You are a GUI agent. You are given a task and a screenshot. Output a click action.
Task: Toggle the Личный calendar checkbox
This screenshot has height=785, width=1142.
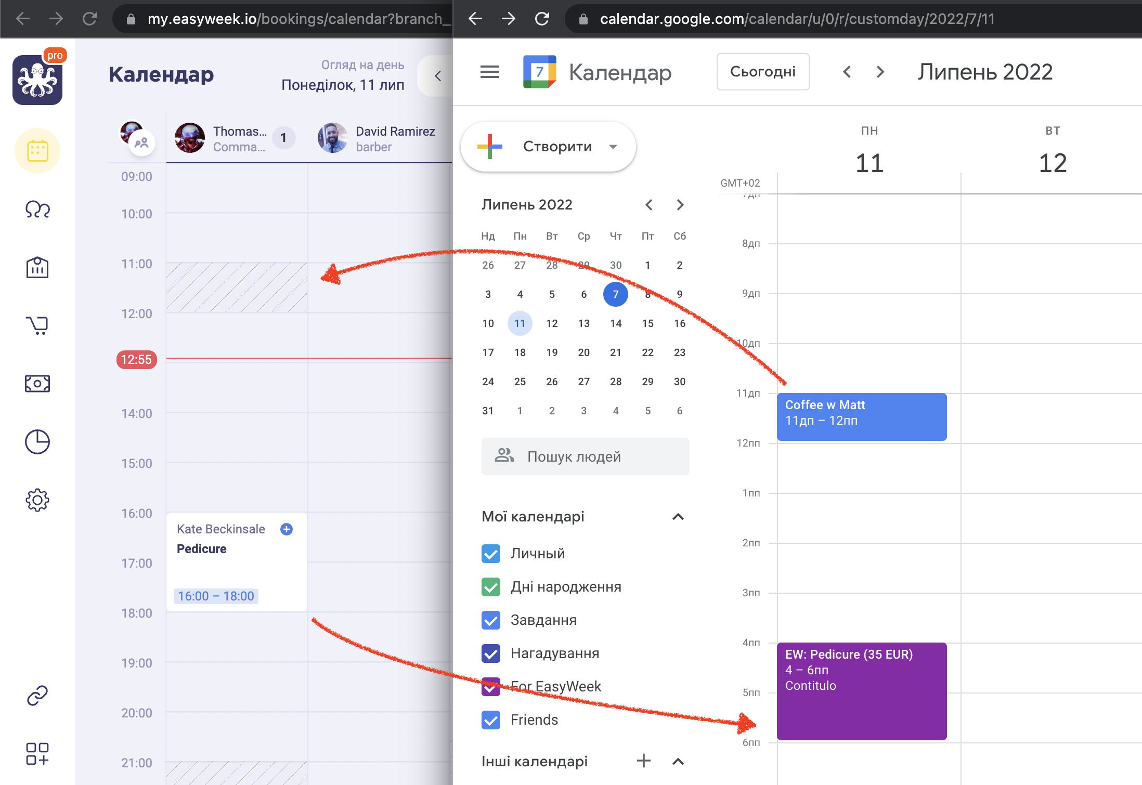[491, 554]
